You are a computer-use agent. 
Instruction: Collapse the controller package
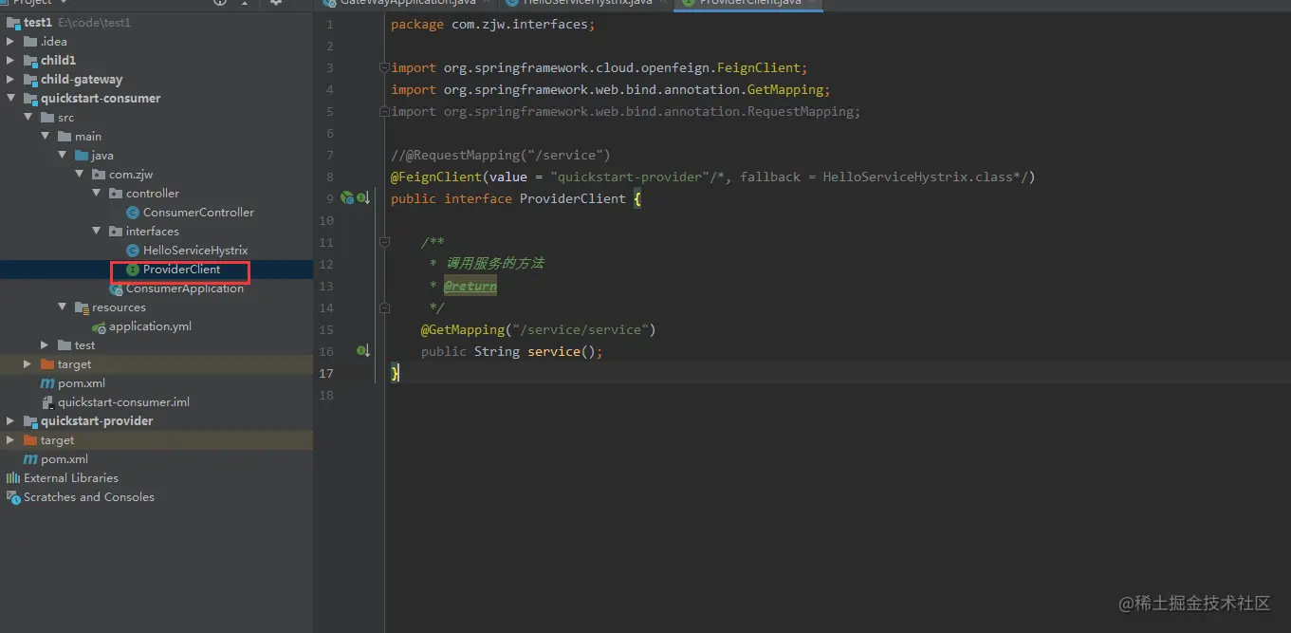click(x=97, y=194)
